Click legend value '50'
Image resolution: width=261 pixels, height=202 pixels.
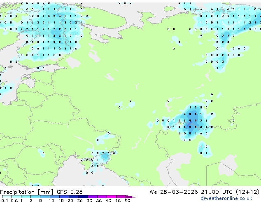pyautogui.click(x=127, y=200)
